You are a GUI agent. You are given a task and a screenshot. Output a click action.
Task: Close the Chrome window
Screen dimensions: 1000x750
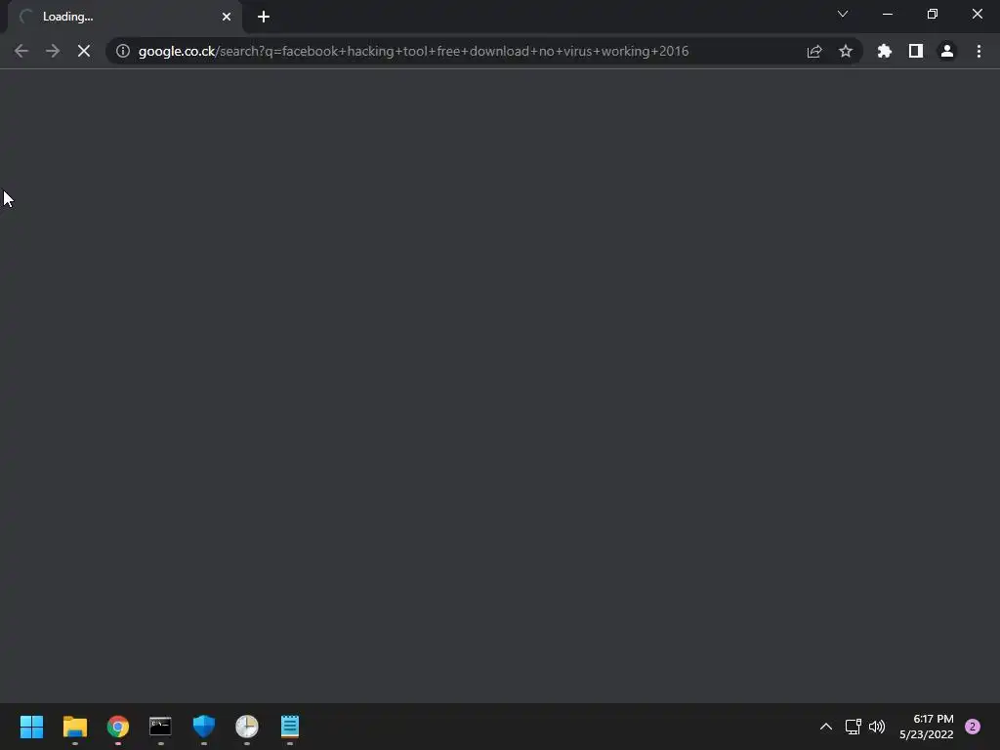tap(977, 14)
